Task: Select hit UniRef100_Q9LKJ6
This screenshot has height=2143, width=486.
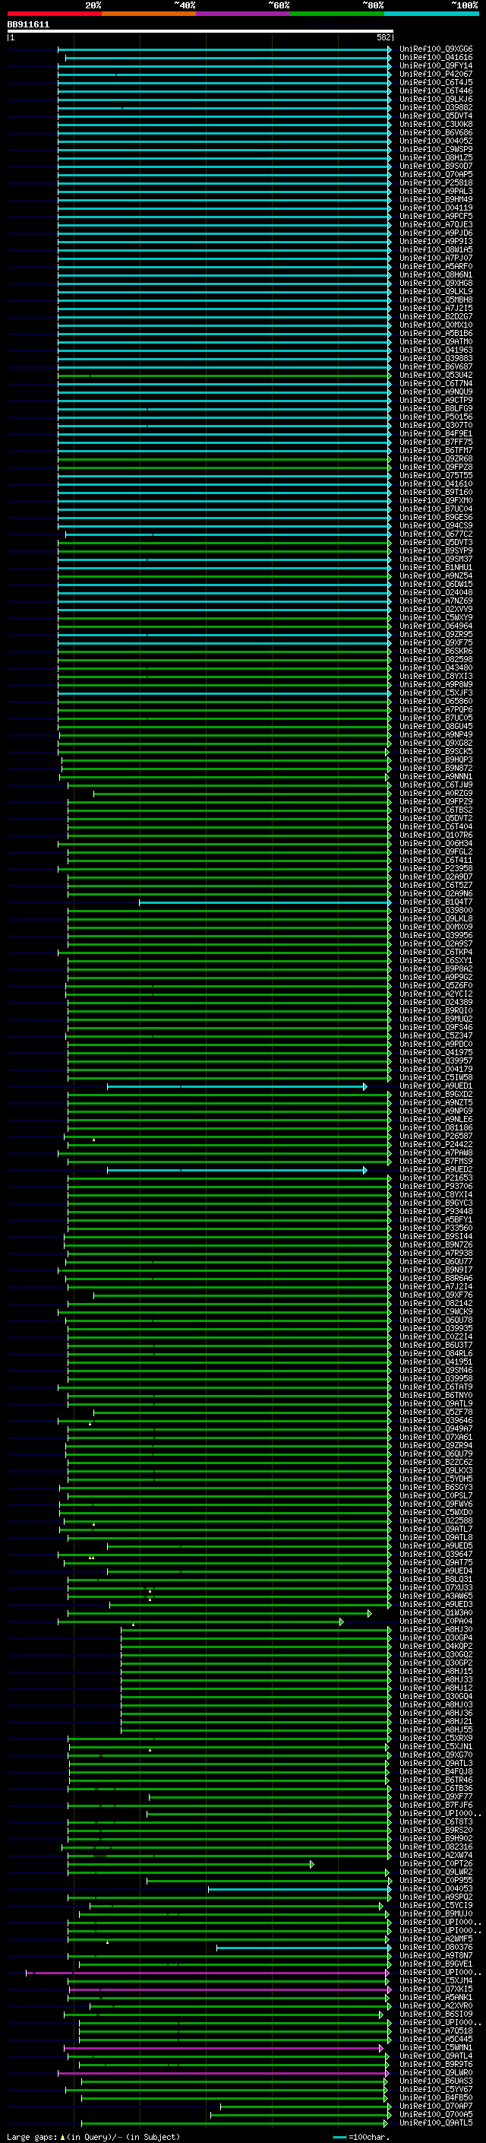Action: coord(435,99)
